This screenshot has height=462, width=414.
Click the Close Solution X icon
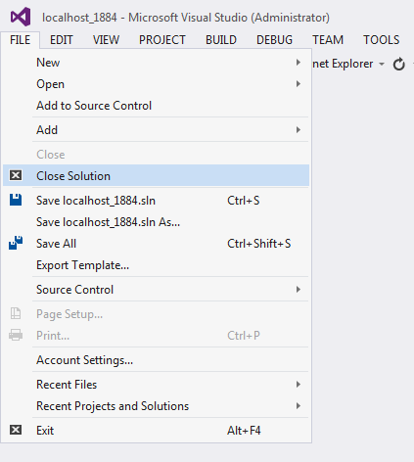pyautogui.click(x=16, y=175)
